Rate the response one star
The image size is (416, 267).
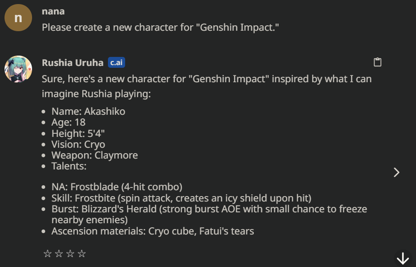[x=47, y=254]
